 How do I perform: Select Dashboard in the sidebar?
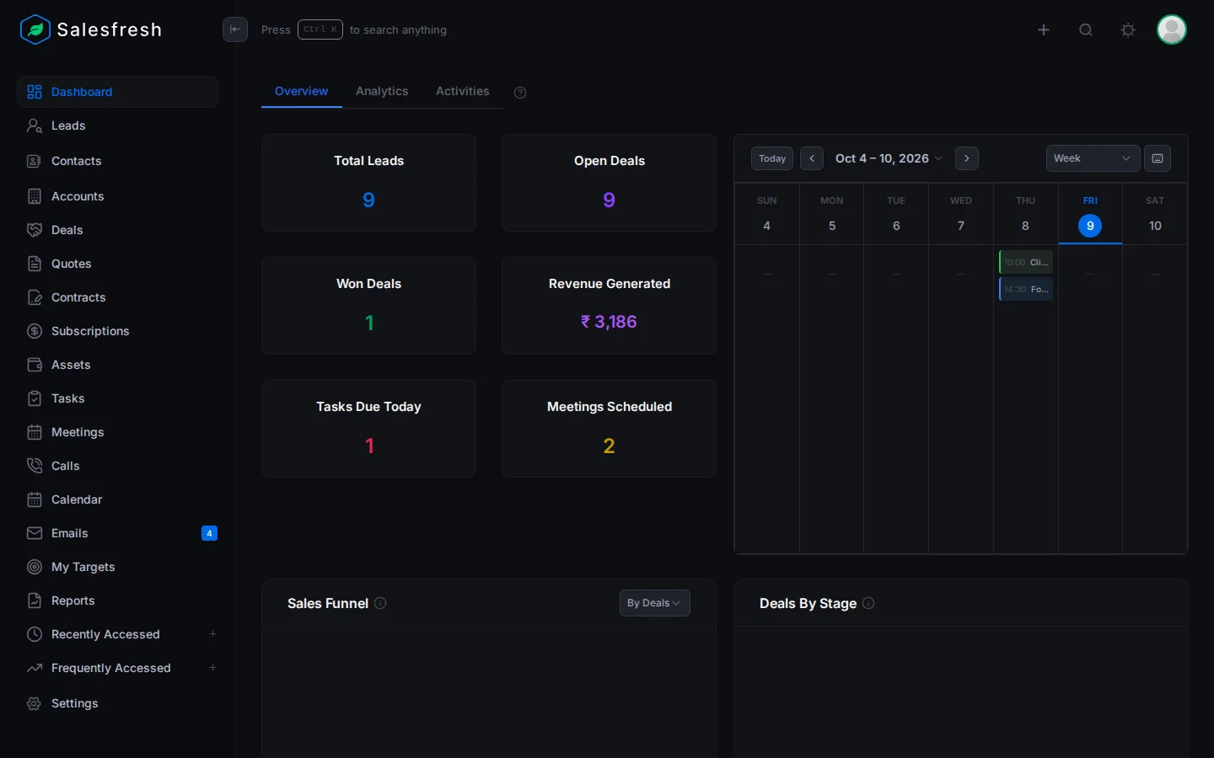click(x=117, y=92)
